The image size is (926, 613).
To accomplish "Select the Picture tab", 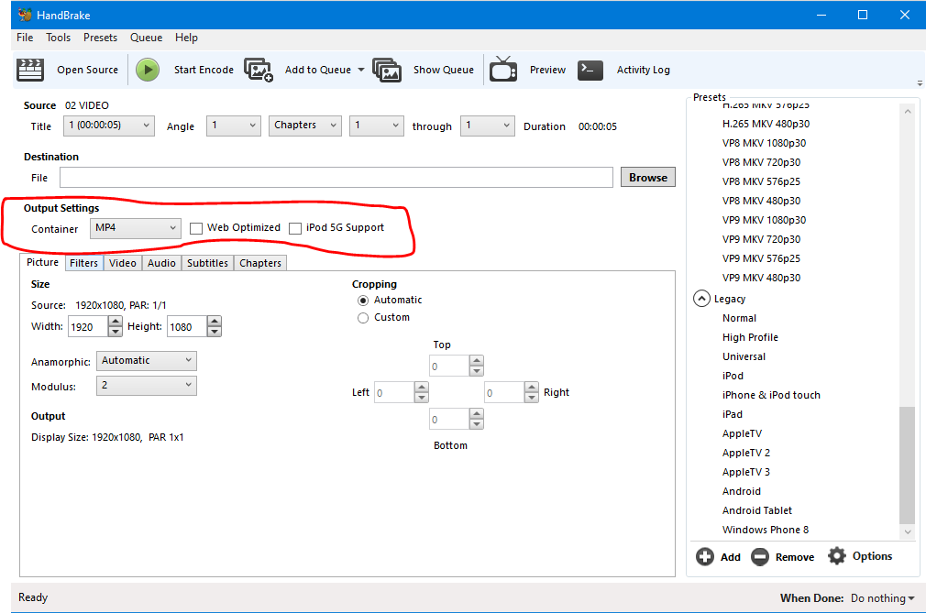I will pyautogui.click(x=42, y=263).
